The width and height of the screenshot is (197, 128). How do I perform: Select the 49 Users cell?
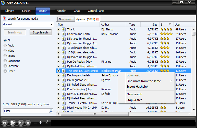tap(181, 29)
